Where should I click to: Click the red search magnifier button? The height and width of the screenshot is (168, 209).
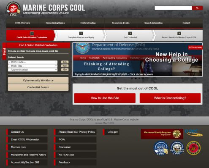pyautogui.click(x=197, y=8)
